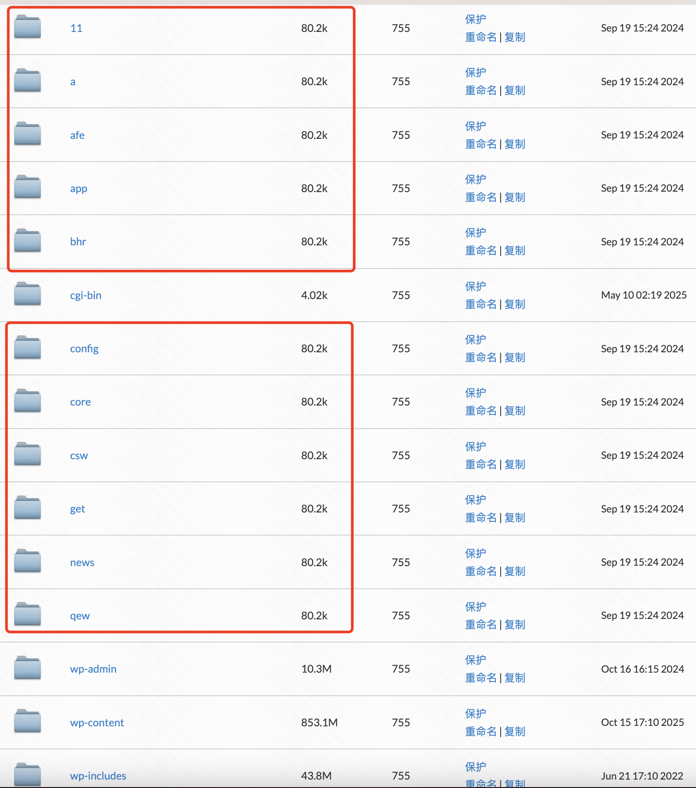Open the cgi-bin directory name
The height and width of the screenshot is (788, 696).
click(86, 295)
